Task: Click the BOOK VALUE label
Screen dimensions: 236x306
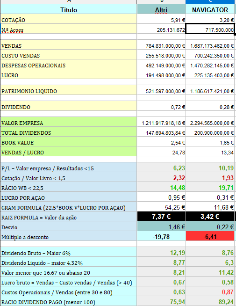Action: [69, 142]
